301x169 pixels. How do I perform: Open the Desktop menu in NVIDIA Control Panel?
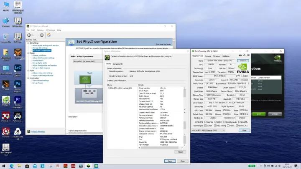click(x=40, y=30)
